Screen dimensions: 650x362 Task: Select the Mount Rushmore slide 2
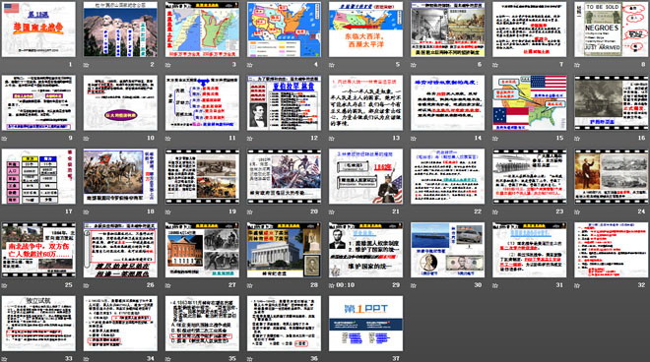tap(120, 29)
